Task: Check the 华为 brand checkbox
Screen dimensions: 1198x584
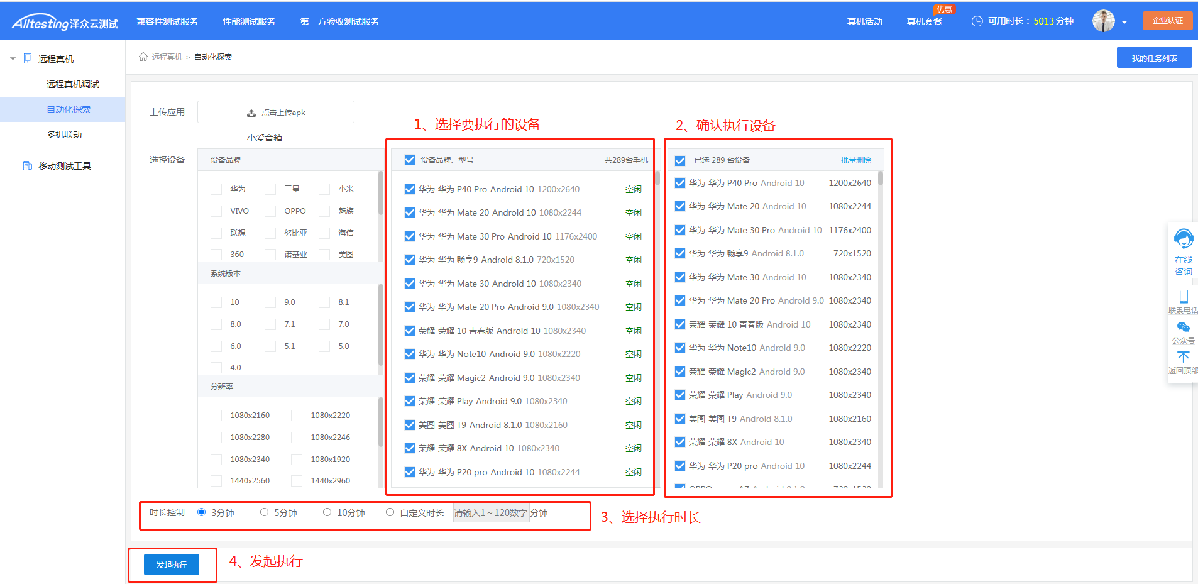Action: click(216, 189)
